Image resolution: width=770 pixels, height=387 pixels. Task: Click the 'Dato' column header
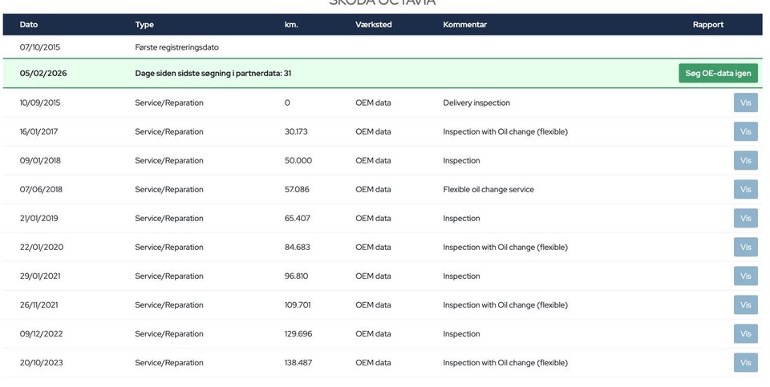(29, 24)
